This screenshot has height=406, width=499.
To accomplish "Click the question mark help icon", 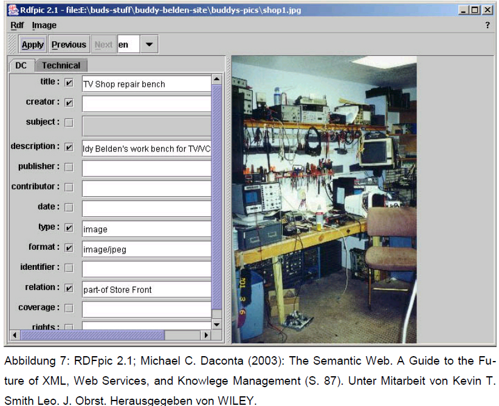I will (487, 26).
